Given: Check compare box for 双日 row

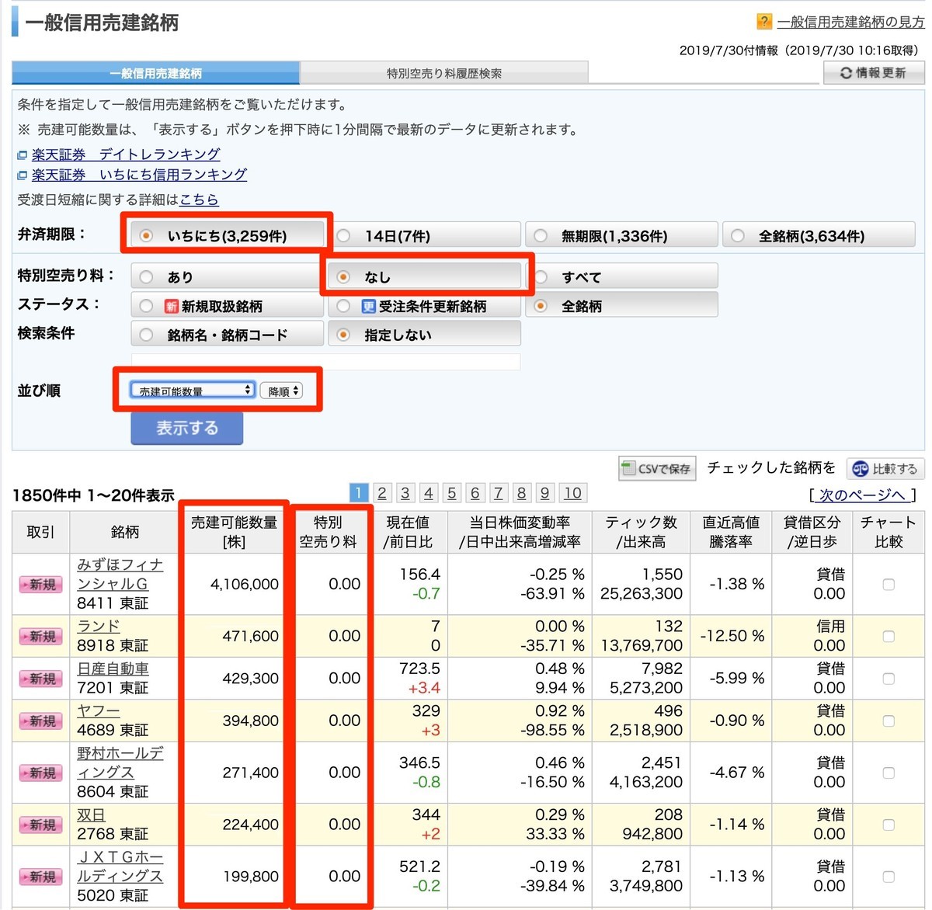Looking at the screenshot, I should pos(889,825).
